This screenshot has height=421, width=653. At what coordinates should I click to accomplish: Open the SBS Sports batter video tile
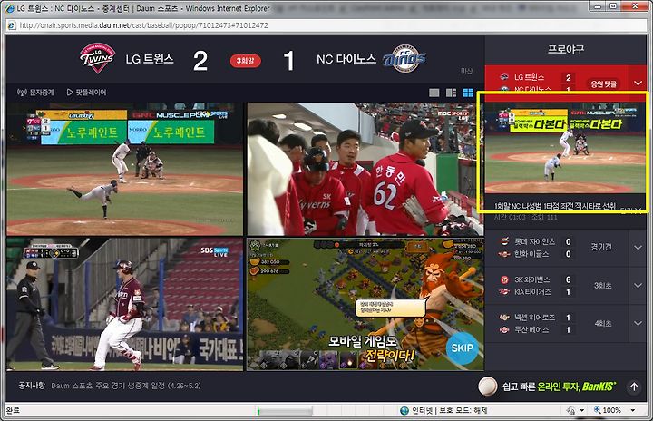pos(124,304)
